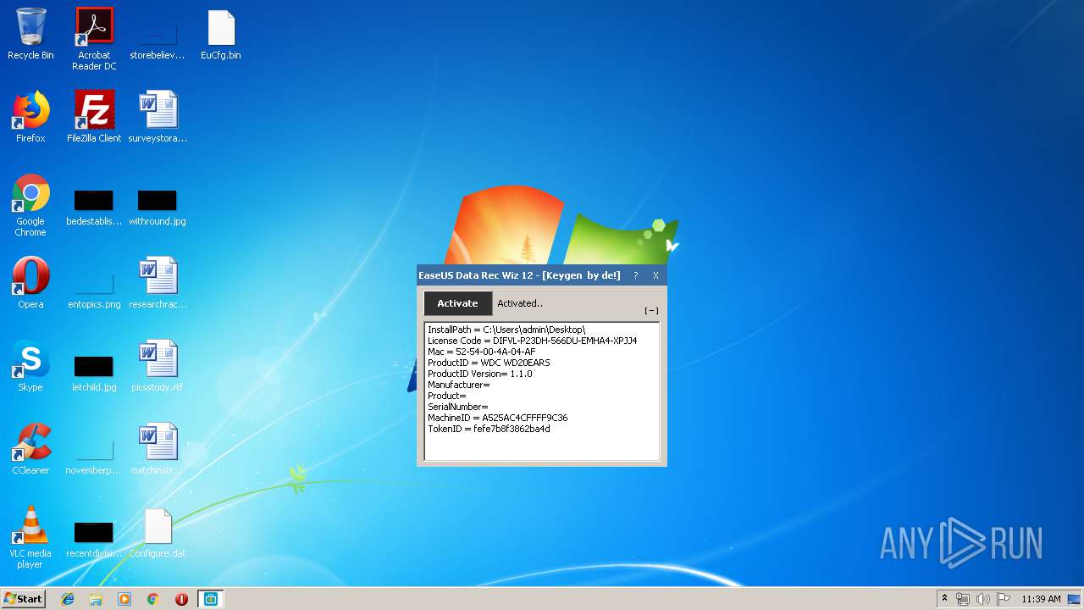
Task: Click the Show desktop button
Action: pos(1075,599)
